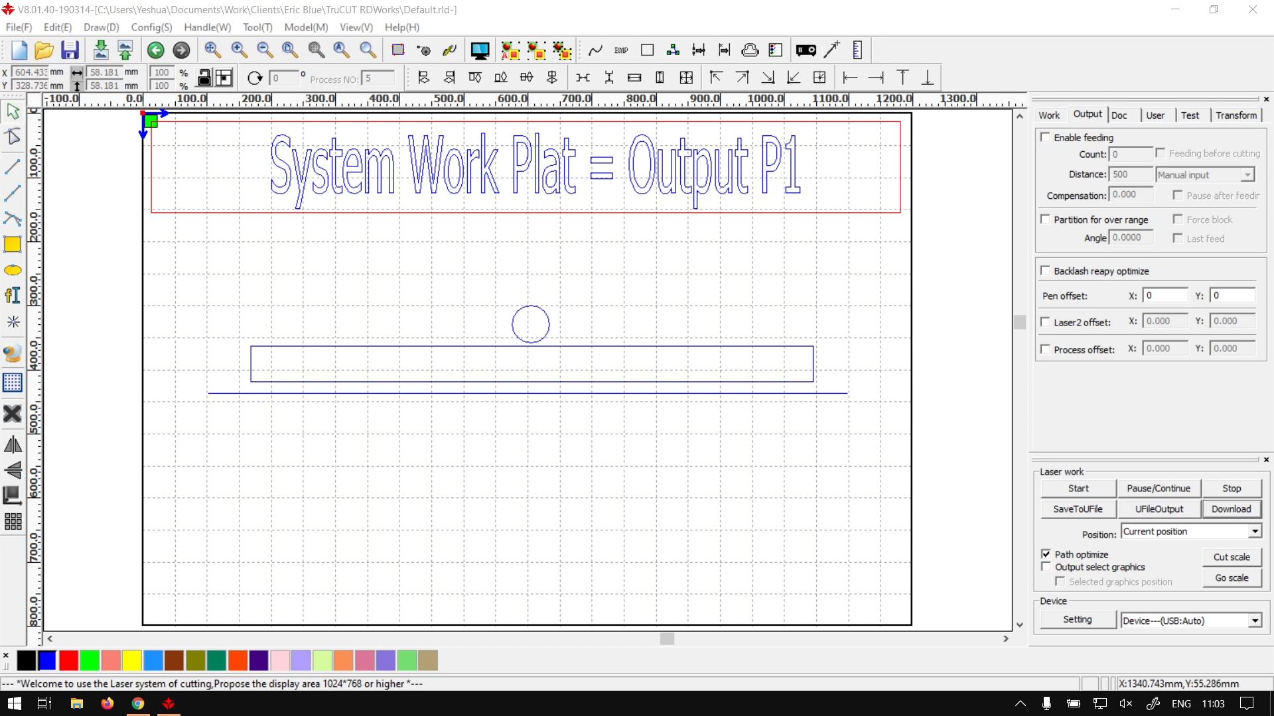Viewport: 1274px width, 716px height.
Task: Open File Explorer from the taskbar
Action: tap(76, 703)
